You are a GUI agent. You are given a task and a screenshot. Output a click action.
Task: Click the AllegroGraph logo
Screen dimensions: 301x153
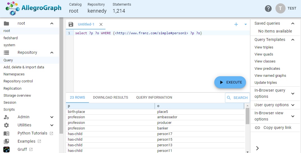(33, 8)
